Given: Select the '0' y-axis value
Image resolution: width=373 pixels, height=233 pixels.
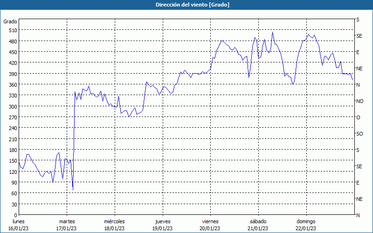Looking at the screenshot, I should coord(16,215).
